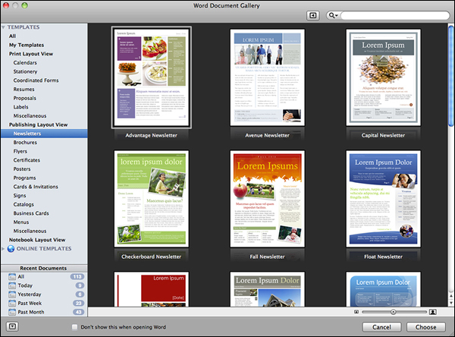
Task: Open Flyers category
Action: point(20,151)
